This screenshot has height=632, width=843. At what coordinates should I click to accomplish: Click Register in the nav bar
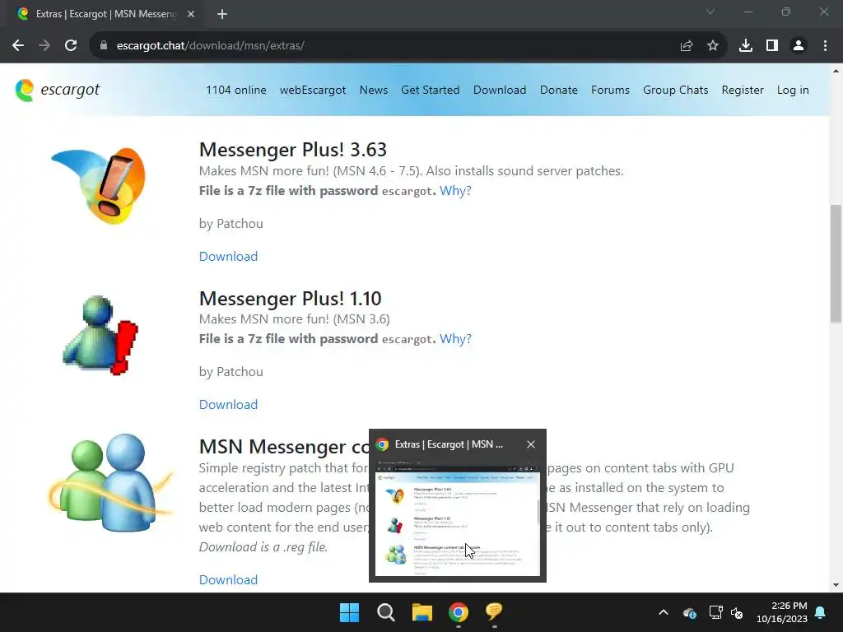[x=743, y=90]
